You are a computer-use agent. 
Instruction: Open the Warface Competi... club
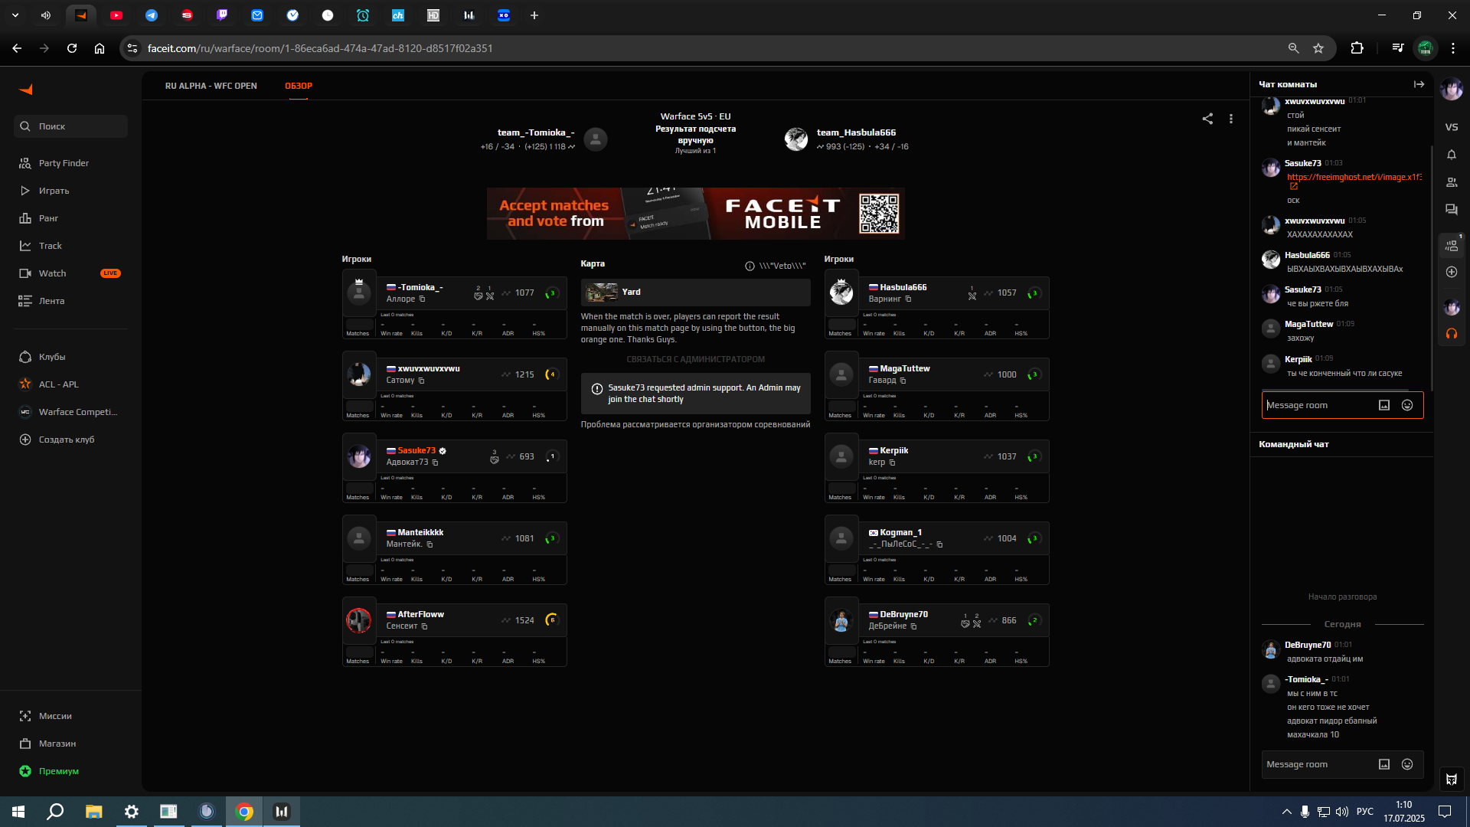pos(70,412)
